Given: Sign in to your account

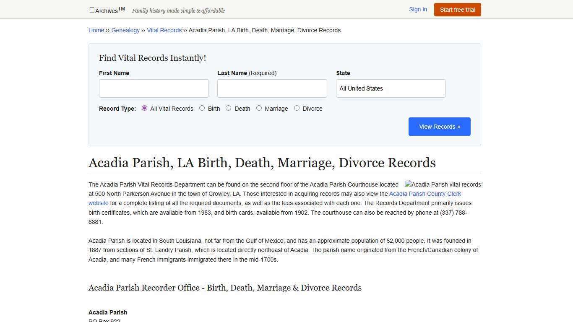Looking at the screenshot, I should click(418, 9).
